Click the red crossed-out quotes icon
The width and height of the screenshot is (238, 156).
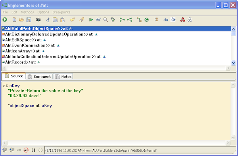click(x=26, y=150)
